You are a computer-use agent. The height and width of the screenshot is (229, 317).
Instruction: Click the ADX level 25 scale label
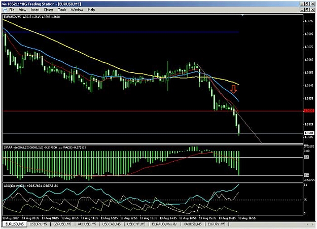tap(305, 200)
